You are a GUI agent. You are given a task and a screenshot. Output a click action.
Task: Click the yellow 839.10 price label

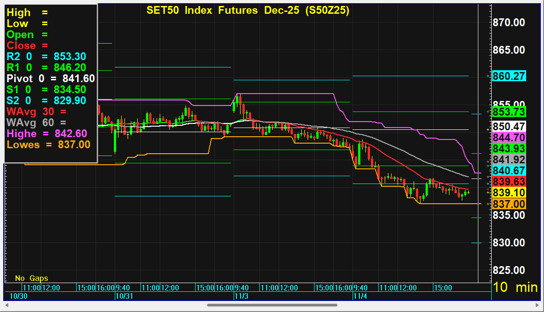[x=509, y=193]
